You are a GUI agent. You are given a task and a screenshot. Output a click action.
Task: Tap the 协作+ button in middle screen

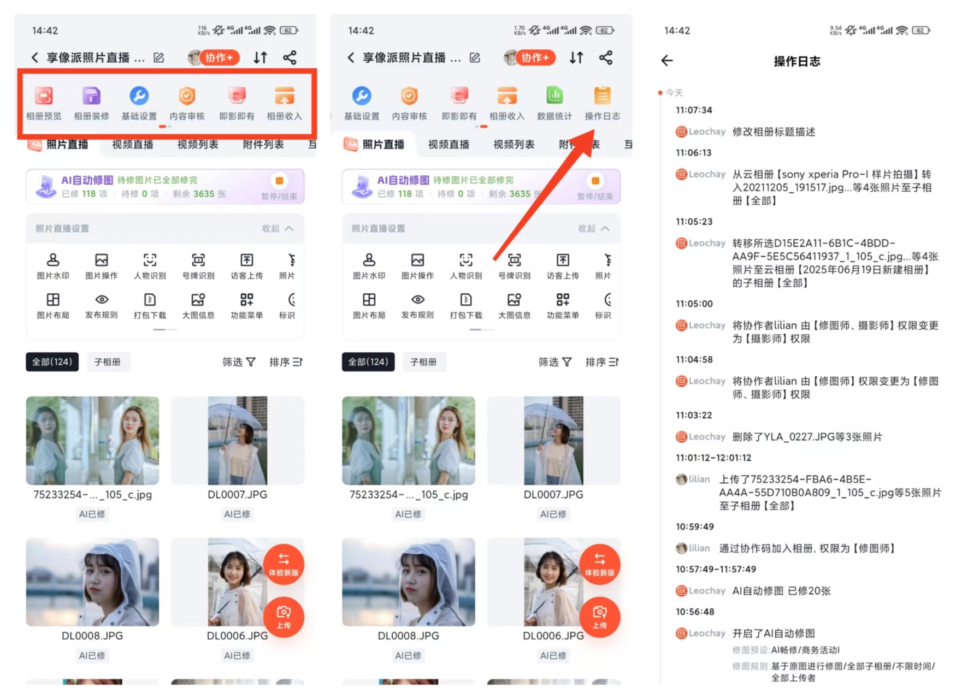pos(535,58)
